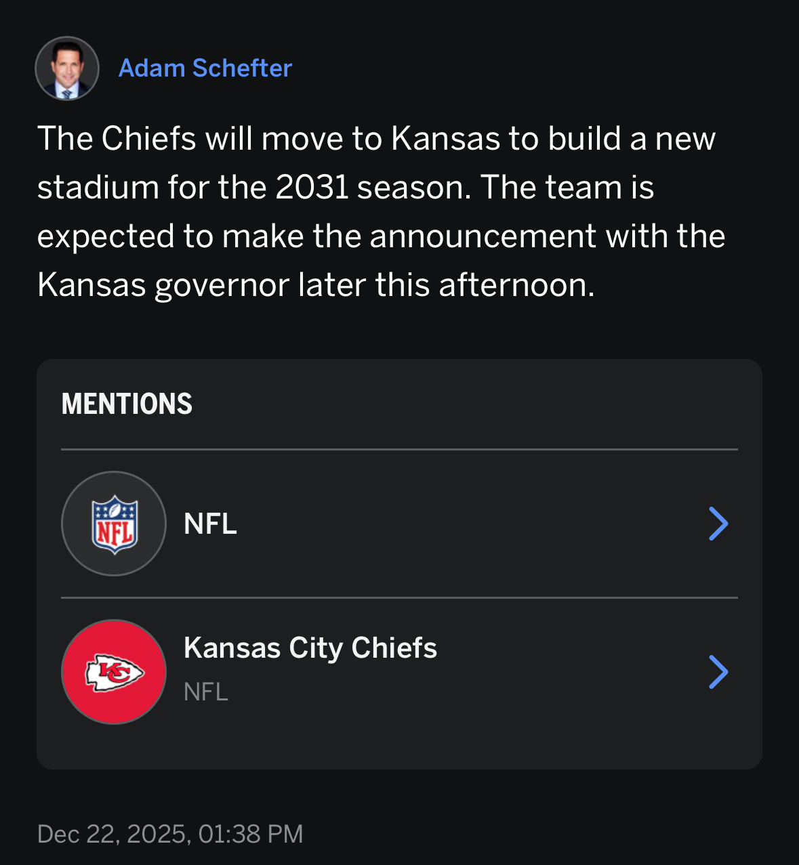
Task: Click the divider between NFL and Chiefs rows
Action: tap(399, 597)
